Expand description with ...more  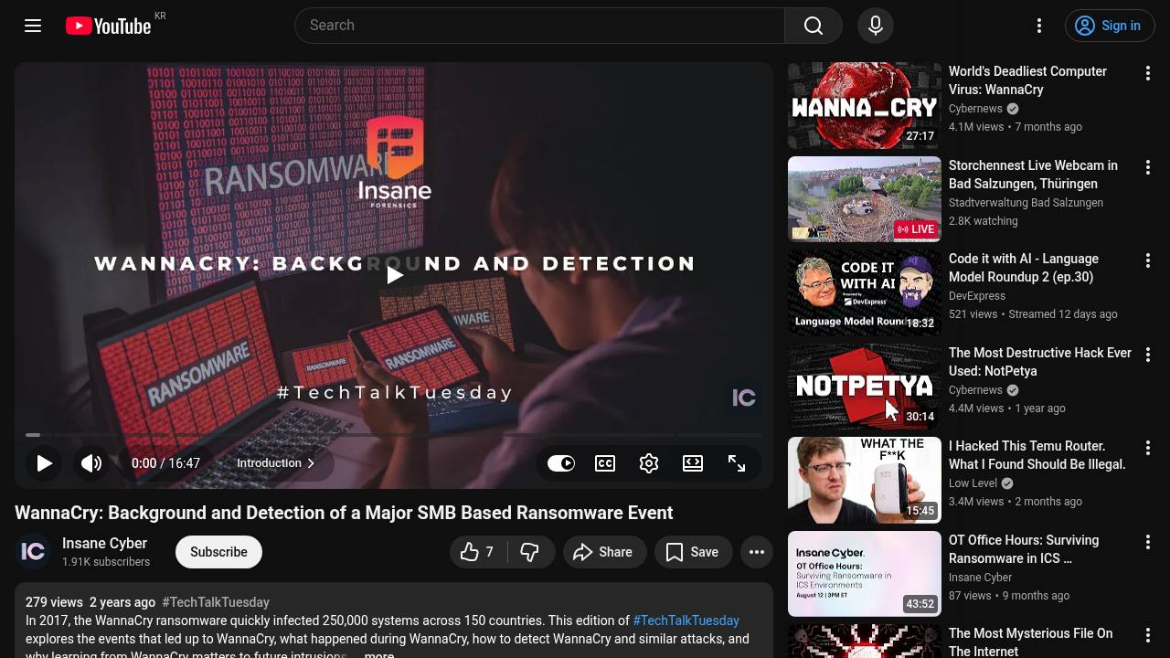click(379, 654)
